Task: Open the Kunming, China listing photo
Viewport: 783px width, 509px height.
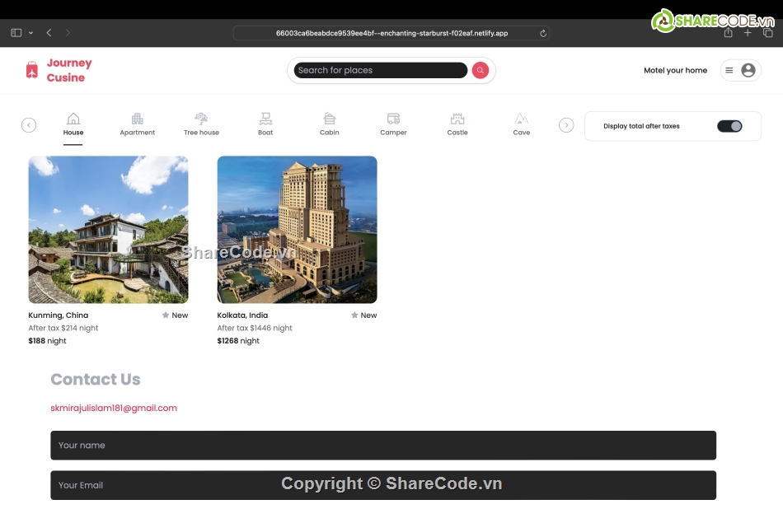Action: 108,230
